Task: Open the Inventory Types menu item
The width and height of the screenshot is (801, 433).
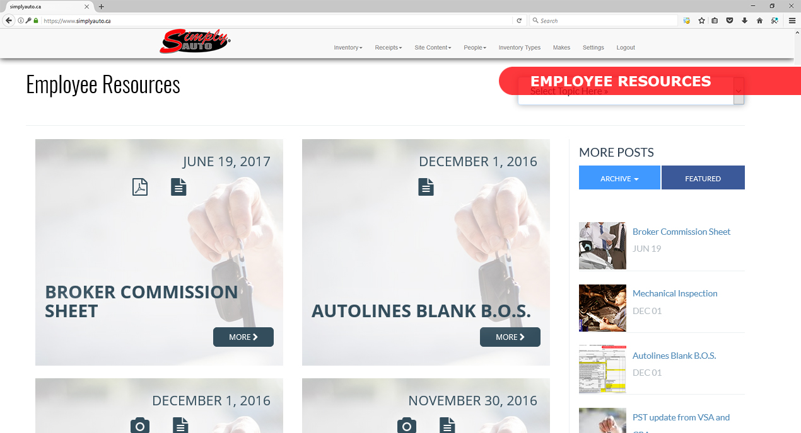Action: coord(520,48)
